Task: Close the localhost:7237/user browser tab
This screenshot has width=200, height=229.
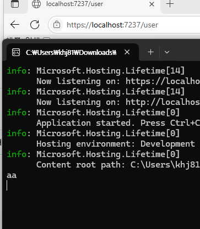Action: pos(152,4)
